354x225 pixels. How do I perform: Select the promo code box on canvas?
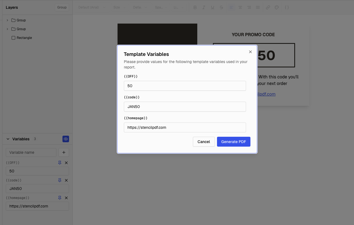[x=276, y=55]
